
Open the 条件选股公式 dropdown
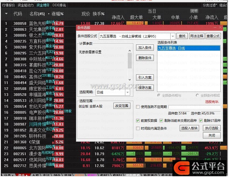[173, 36]
